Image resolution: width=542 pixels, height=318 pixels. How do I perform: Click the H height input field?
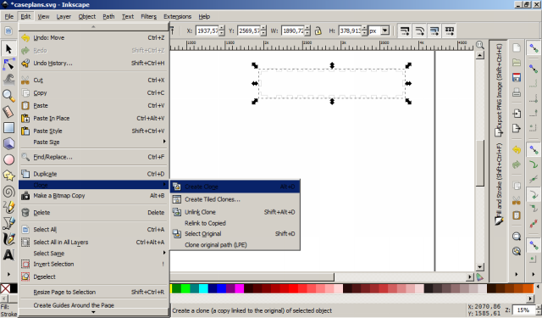[350, 31]
